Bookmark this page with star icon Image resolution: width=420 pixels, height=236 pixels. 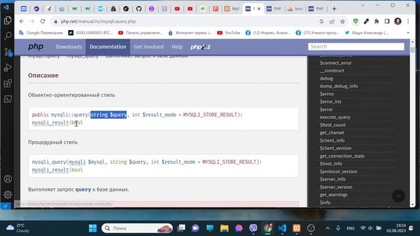pos(343,22)
